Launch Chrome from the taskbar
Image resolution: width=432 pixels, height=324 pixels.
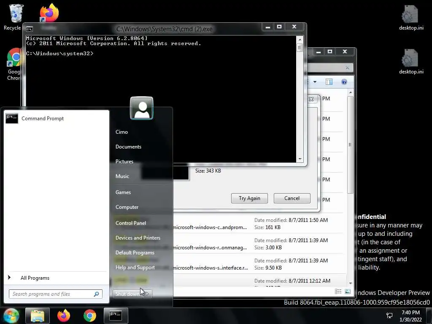click(90, 316)
